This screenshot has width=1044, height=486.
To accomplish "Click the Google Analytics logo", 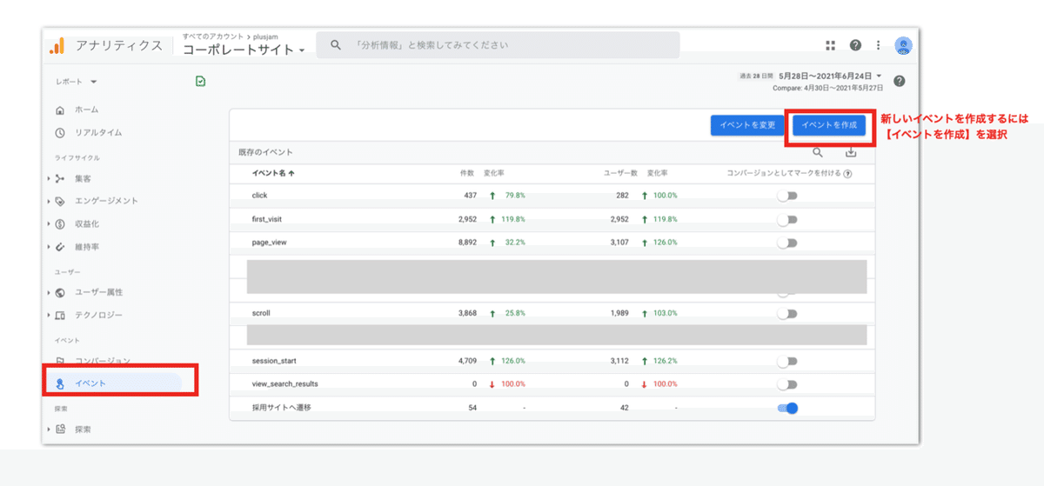I will (57, 46).
